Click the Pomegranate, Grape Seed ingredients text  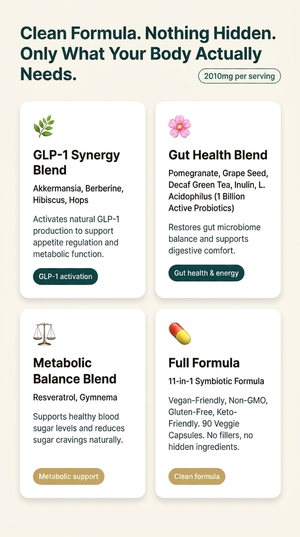pyautogui.click(x=218, y=190)
